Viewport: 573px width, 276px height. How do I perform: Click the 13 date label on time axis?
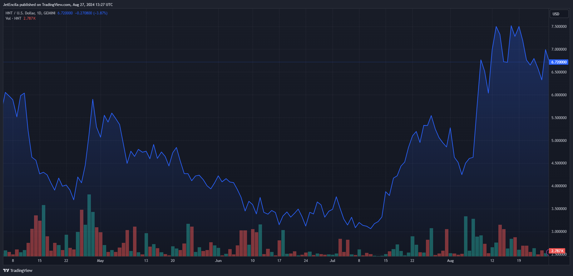pos(146,261)
